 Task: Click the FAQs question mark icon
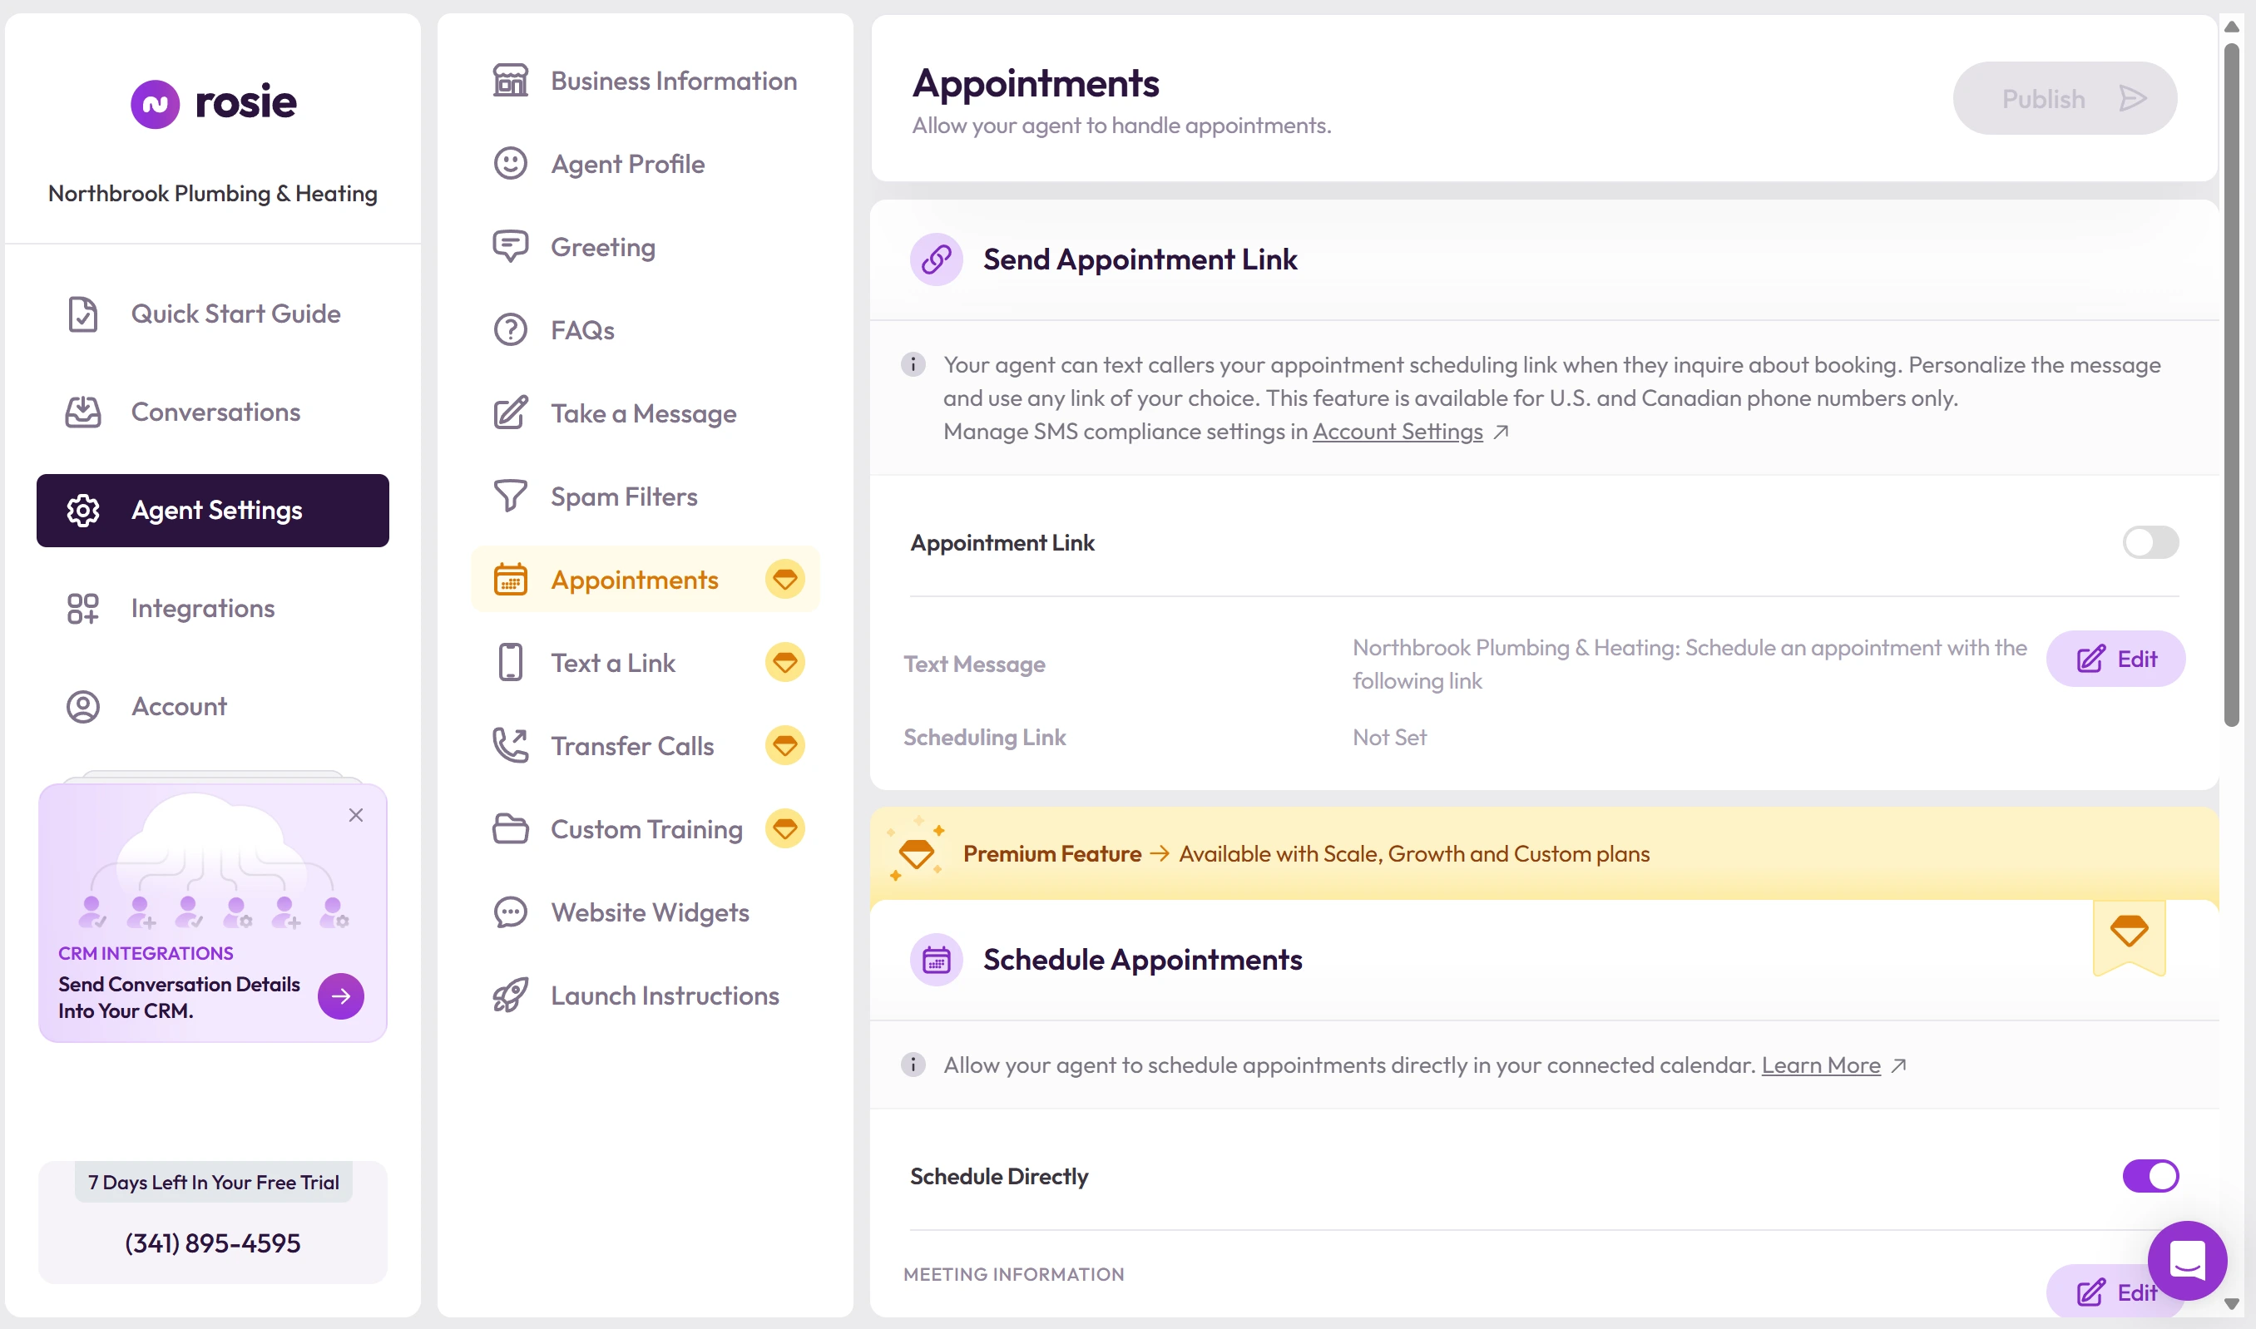point(511,330)
